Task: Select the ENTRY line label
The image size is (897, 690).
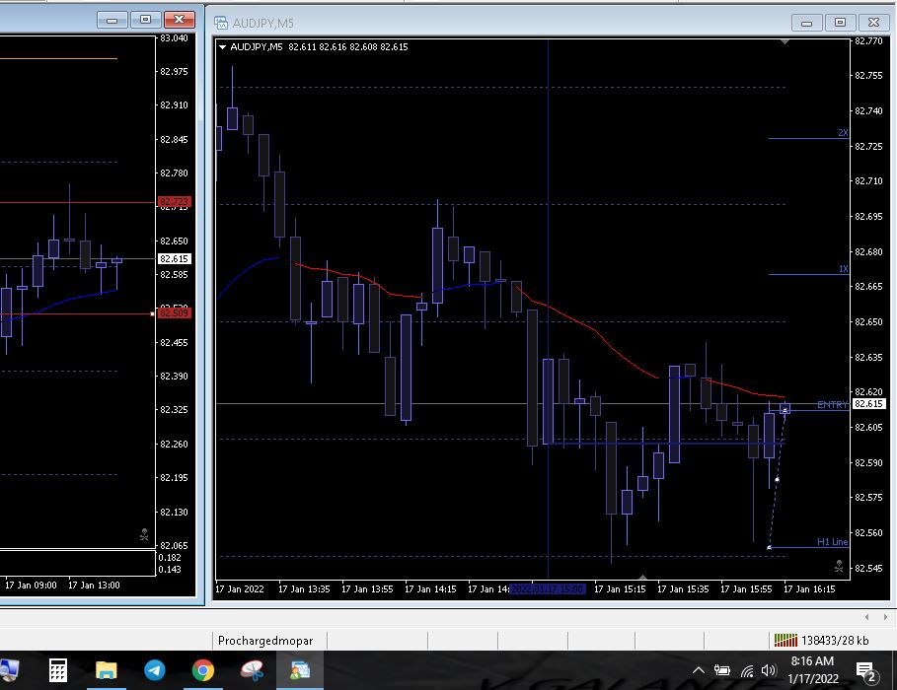Action: pyautogui.click(x=832, y=405)
